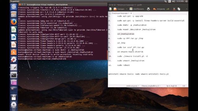The height and width of the screenshot is (111, 198).
Task: Click the 'cd vmware-tools-distrib' line
Action: pyautogui.click(x=130, y=52)
